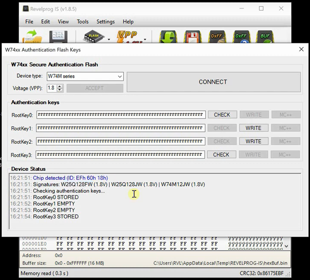
Task: Click the green download arrow read-chip icon
Action: 168,37
